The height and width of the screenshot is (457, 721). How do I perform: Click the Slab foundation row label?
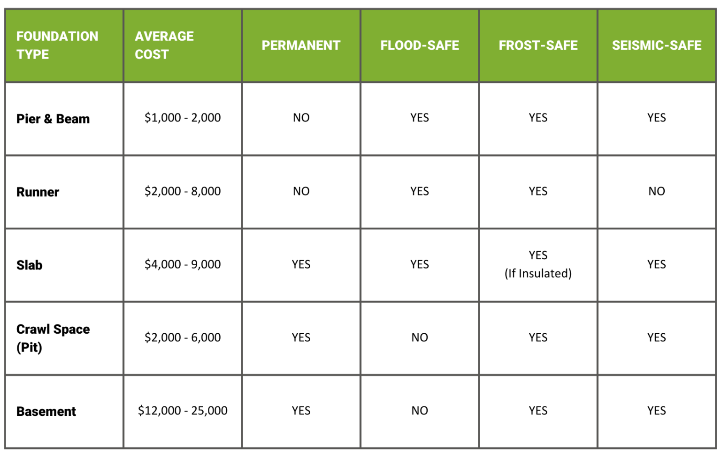point(30,265)
